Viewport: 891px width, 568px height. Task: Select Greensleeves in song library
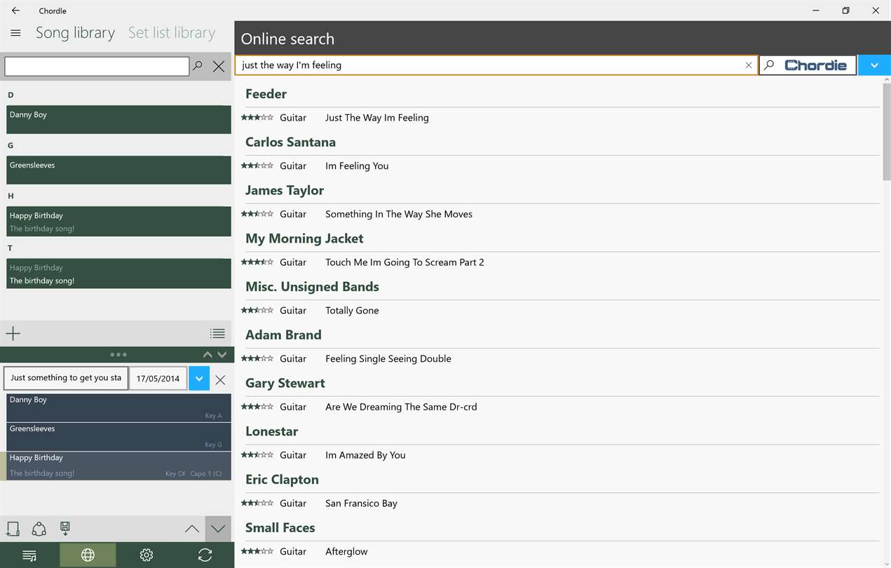click(x=118, y=170)
